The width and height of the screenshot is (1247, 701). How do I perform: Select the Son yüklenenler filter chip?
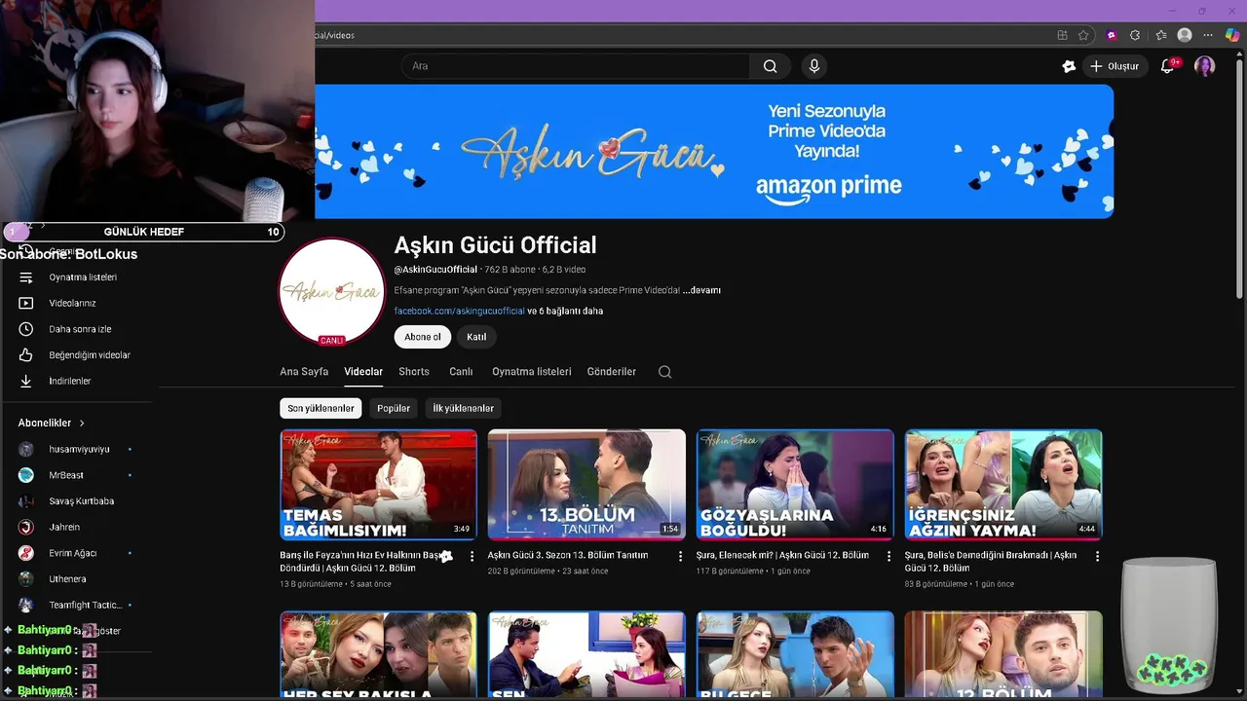tap(321, 408)
